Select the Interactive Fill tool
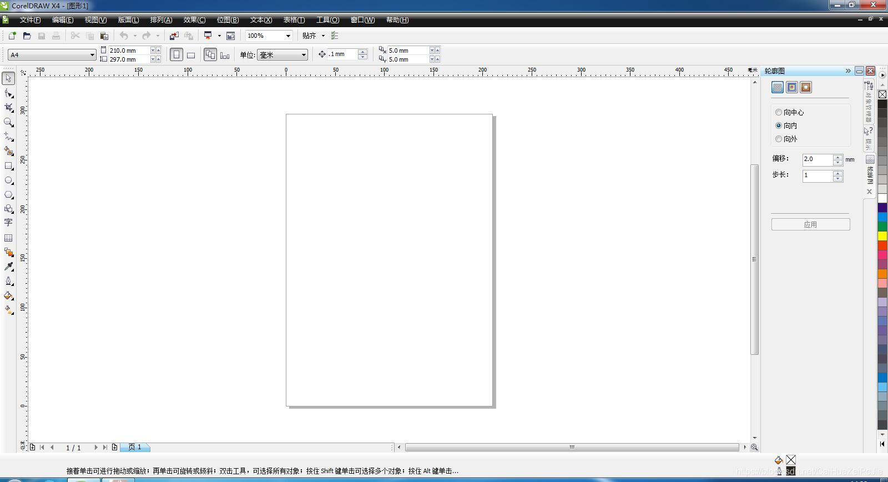This screenshot has height=482, width=888. coord(8,310)
